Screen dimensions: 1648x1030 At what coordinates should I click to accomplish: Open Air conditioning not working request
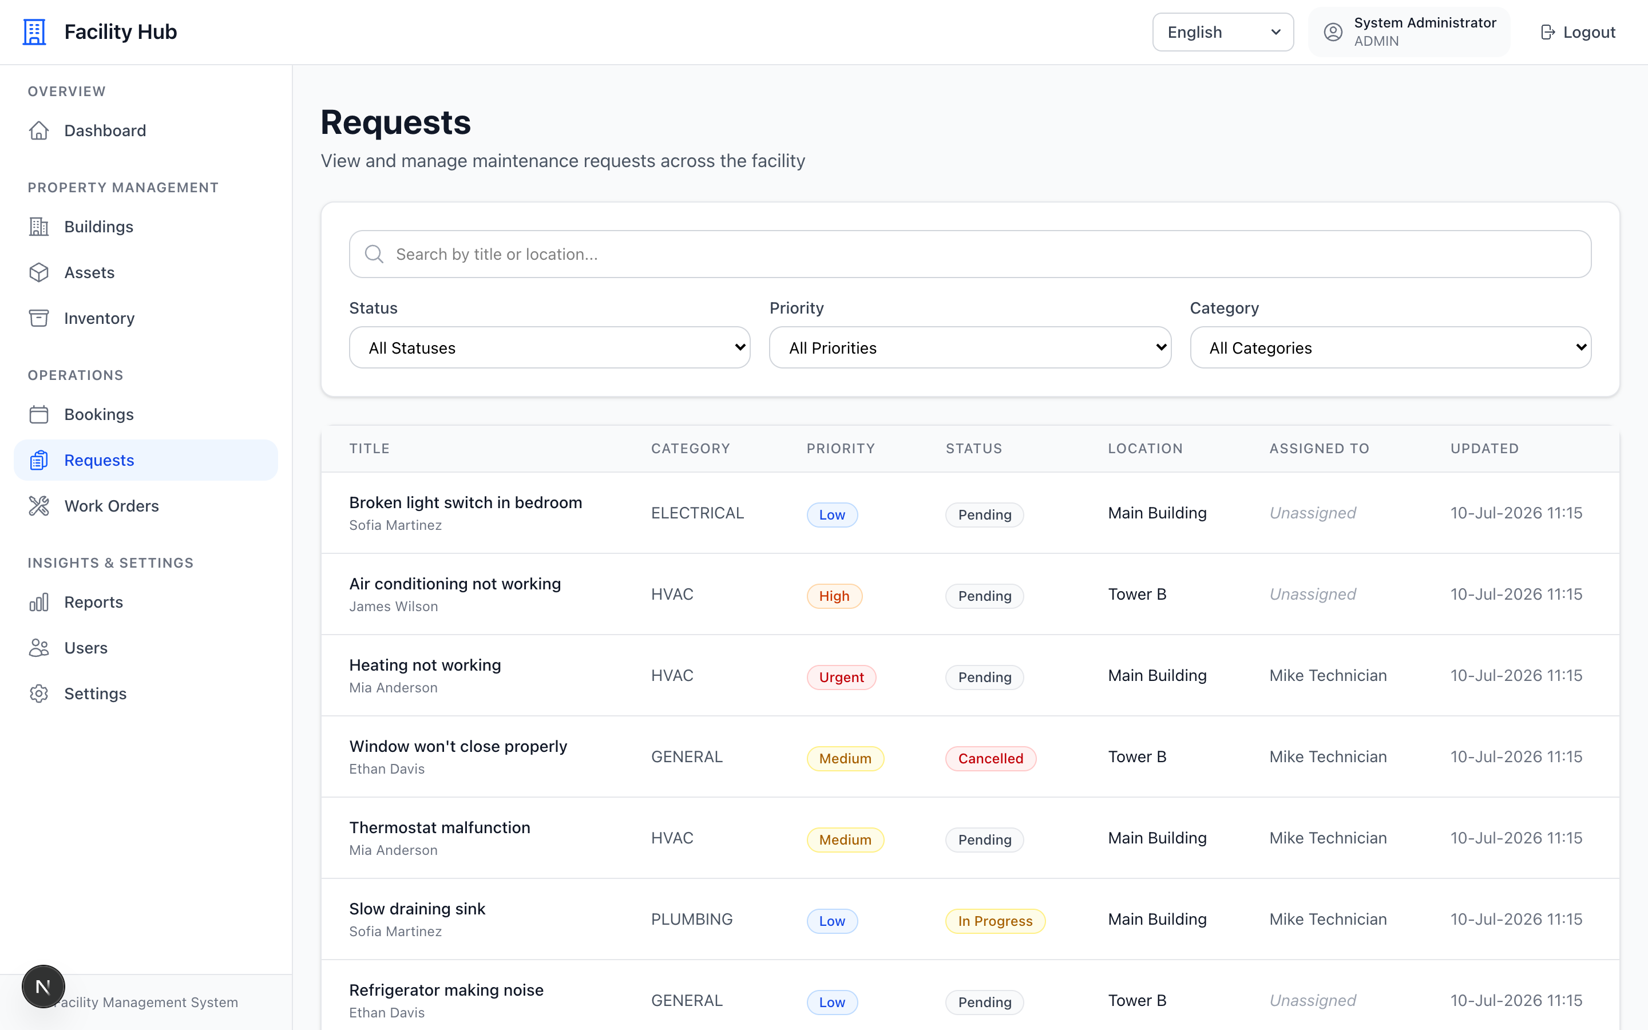[x=455, y=584]
